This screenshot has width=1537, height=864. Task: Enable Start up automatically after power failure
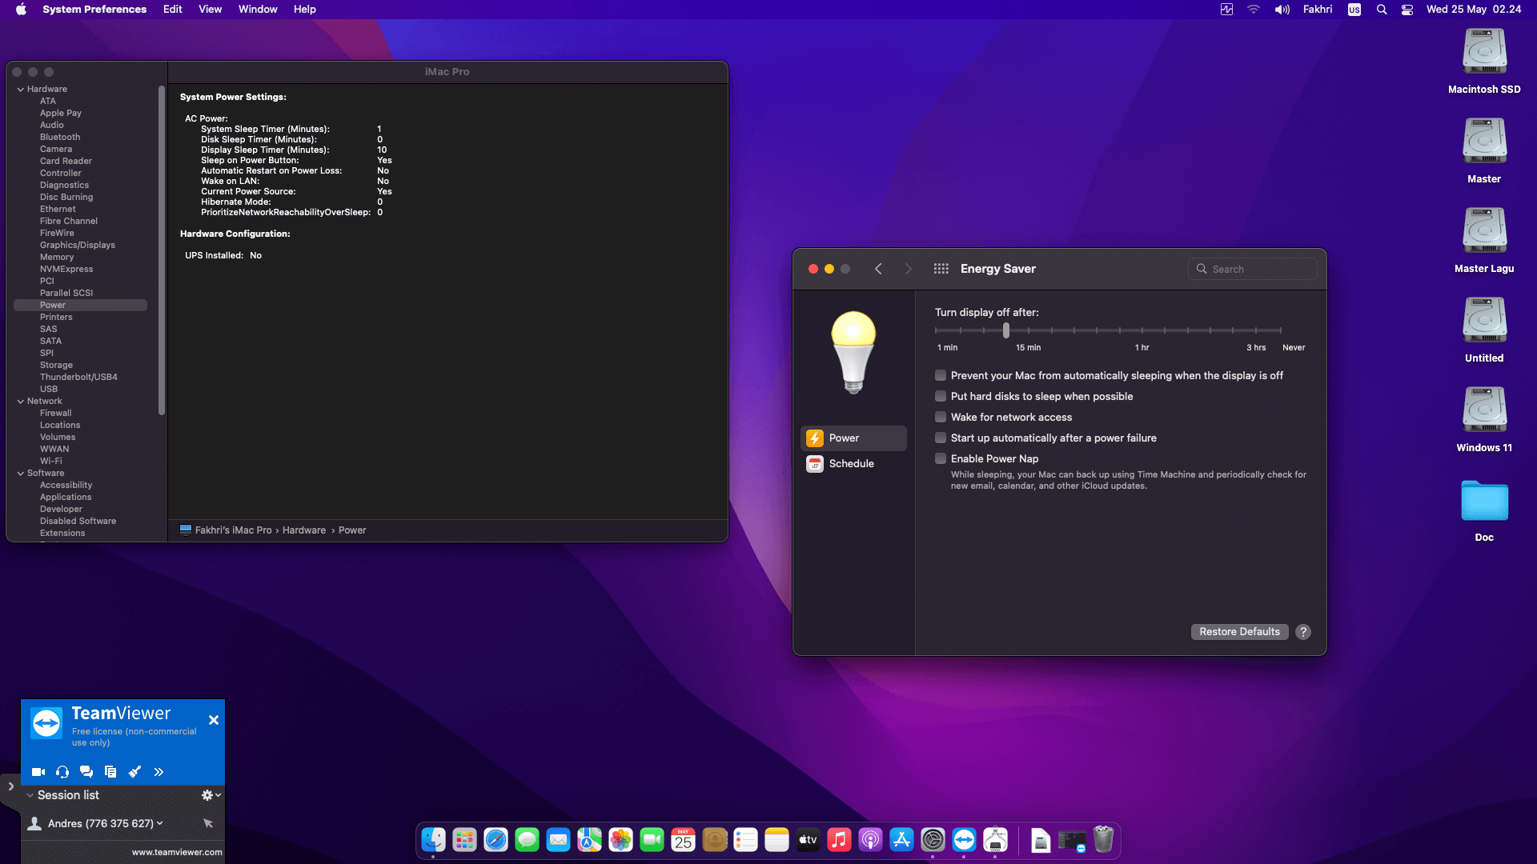(x=941, y=438)
